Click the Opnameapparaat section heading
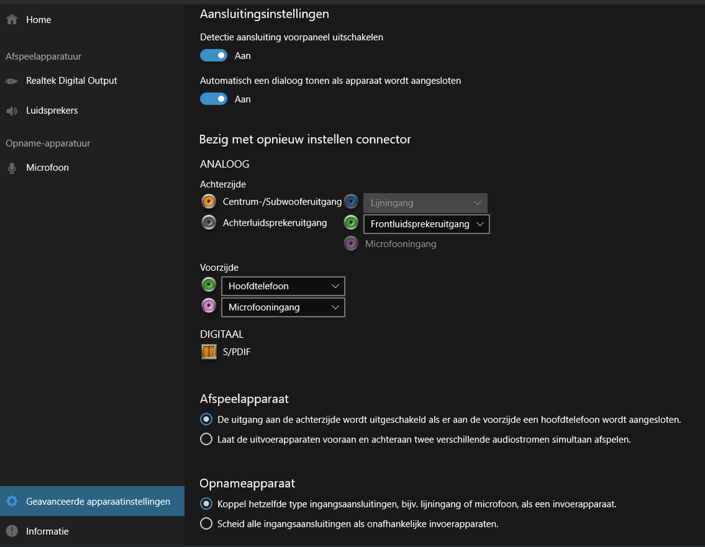Viewport: 705px width, 547px height. [248, 483]
